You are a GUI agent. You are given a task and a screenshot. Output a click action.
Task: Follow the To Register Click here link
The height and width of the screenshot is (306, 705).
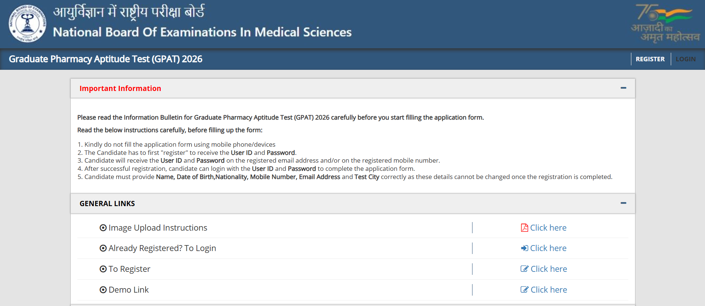pos(548,269)
